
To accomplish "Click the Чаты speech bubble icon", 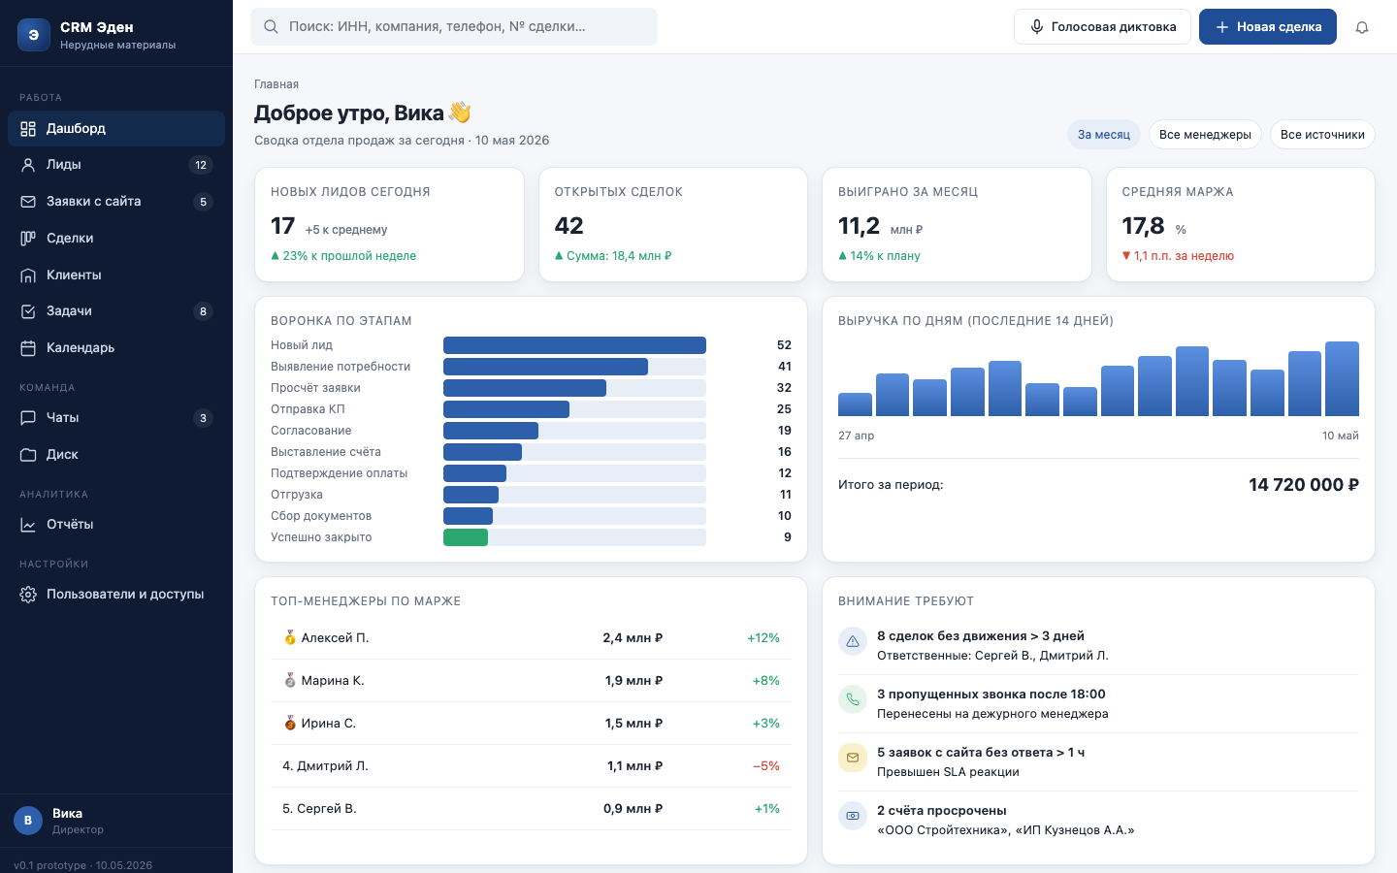I will pos(28,418).
